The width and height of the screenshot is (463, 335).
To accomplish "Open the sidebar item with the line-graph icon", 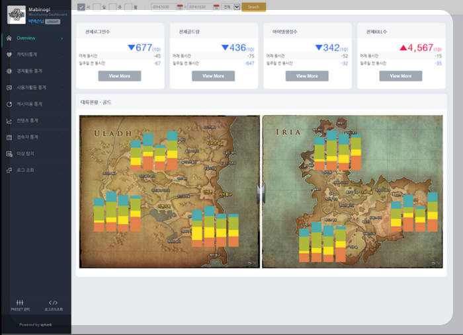I will [x=36, y=121].
